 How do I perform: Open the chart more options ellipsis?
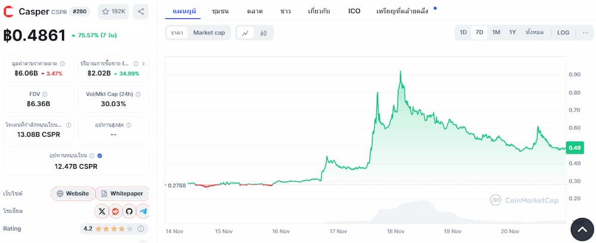click(x=586, y=33)
